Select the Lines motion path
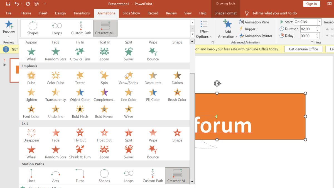The width and height of the screenshot is (334, 188). tap(31, 176)
